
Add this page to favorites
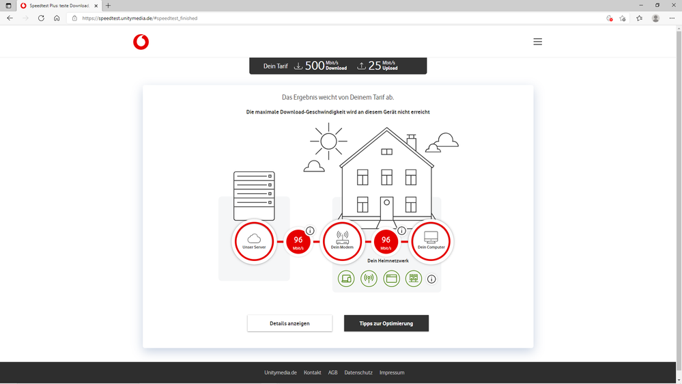coord(623,18)
